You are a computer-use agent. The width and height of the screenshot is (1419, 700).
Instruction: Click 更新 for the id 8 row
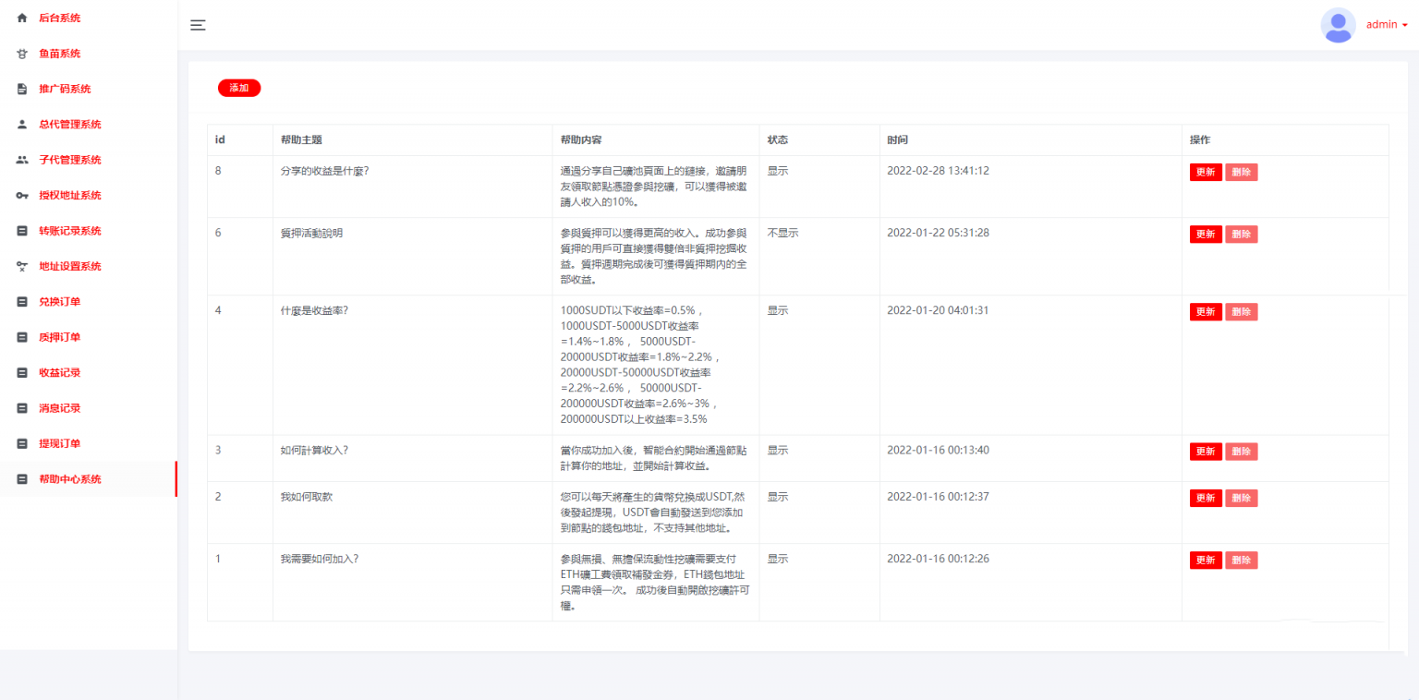pos(1206,172)
